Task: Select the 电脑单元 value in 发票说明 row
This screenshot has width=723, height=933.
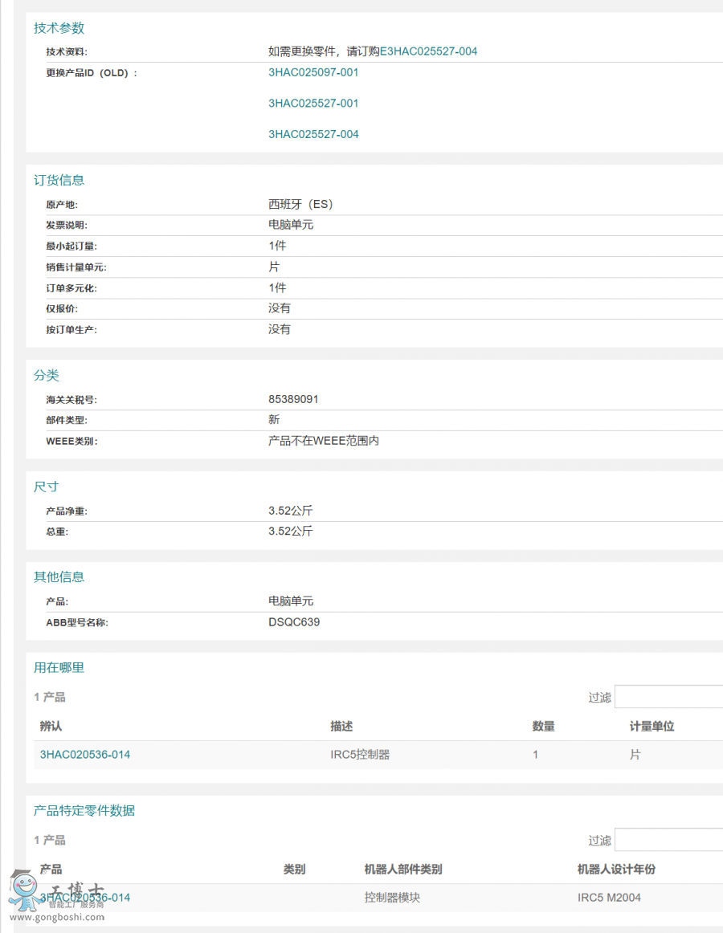Action: click(x=291, y=225)
